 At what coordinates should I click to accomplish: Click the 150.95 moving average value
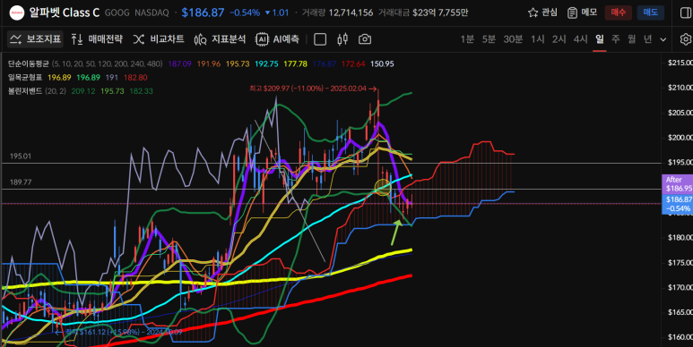tap(382, 63)
